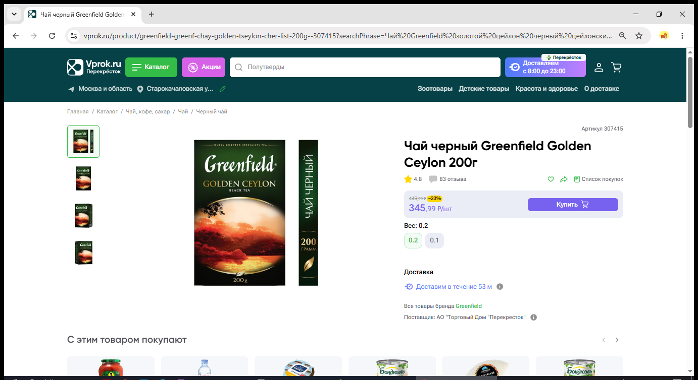Click the browser address bar URL
Image resolution: width=698 pixels, height=380 pixels.
pos(348,36)
